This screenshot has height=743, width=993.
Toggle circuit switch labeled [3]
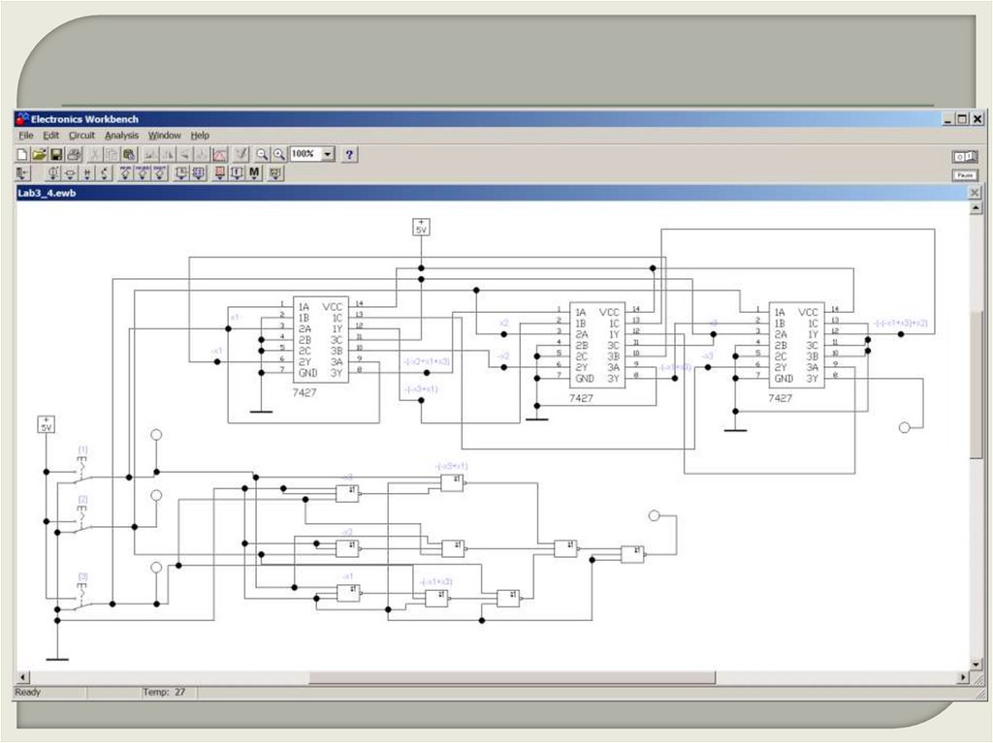[x=82, y=597]
